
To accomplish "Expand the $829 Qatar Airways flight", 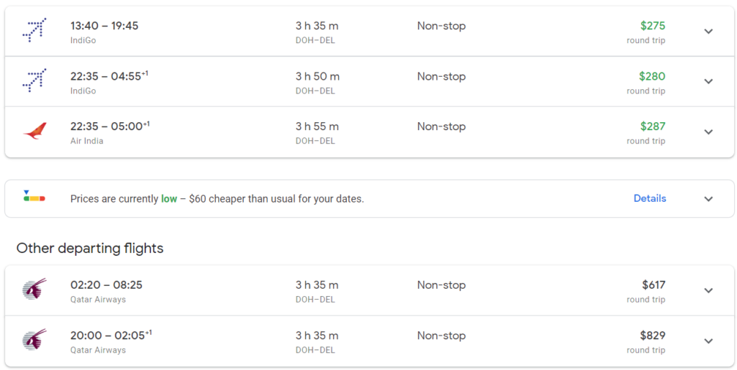I will (708, 341).
